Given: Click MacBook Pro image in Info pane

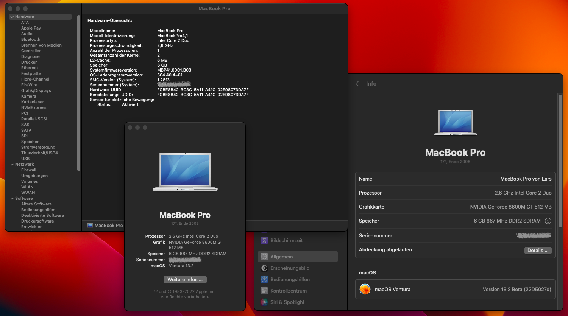Looking at the screenshot, I should point(456,123).
